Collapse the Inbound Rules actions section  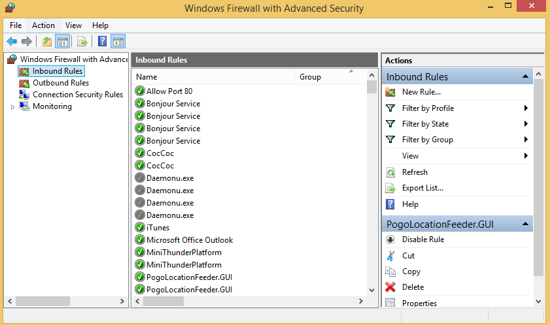525,76
